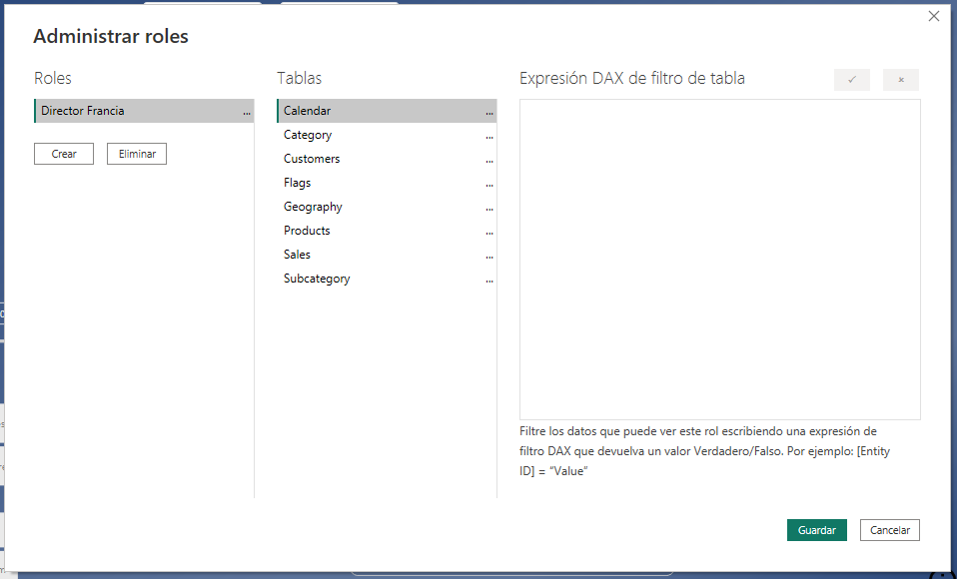
Task: Expand options for the Products table
Action: pyautogui.click(x=489, y=232)
